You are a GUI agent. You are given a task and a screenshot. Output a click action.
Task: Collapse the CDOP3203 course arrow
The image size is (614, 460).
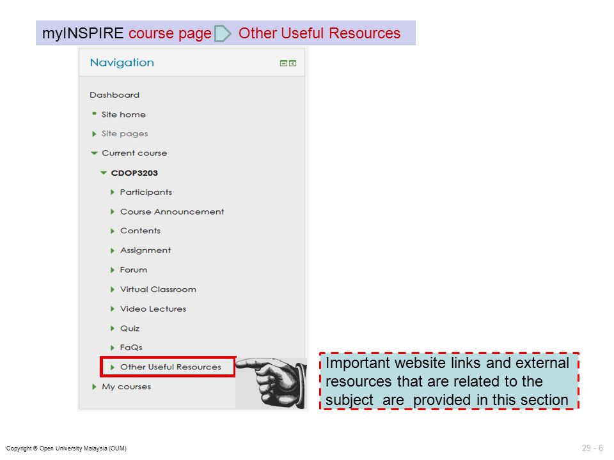[x=104, y=172]
